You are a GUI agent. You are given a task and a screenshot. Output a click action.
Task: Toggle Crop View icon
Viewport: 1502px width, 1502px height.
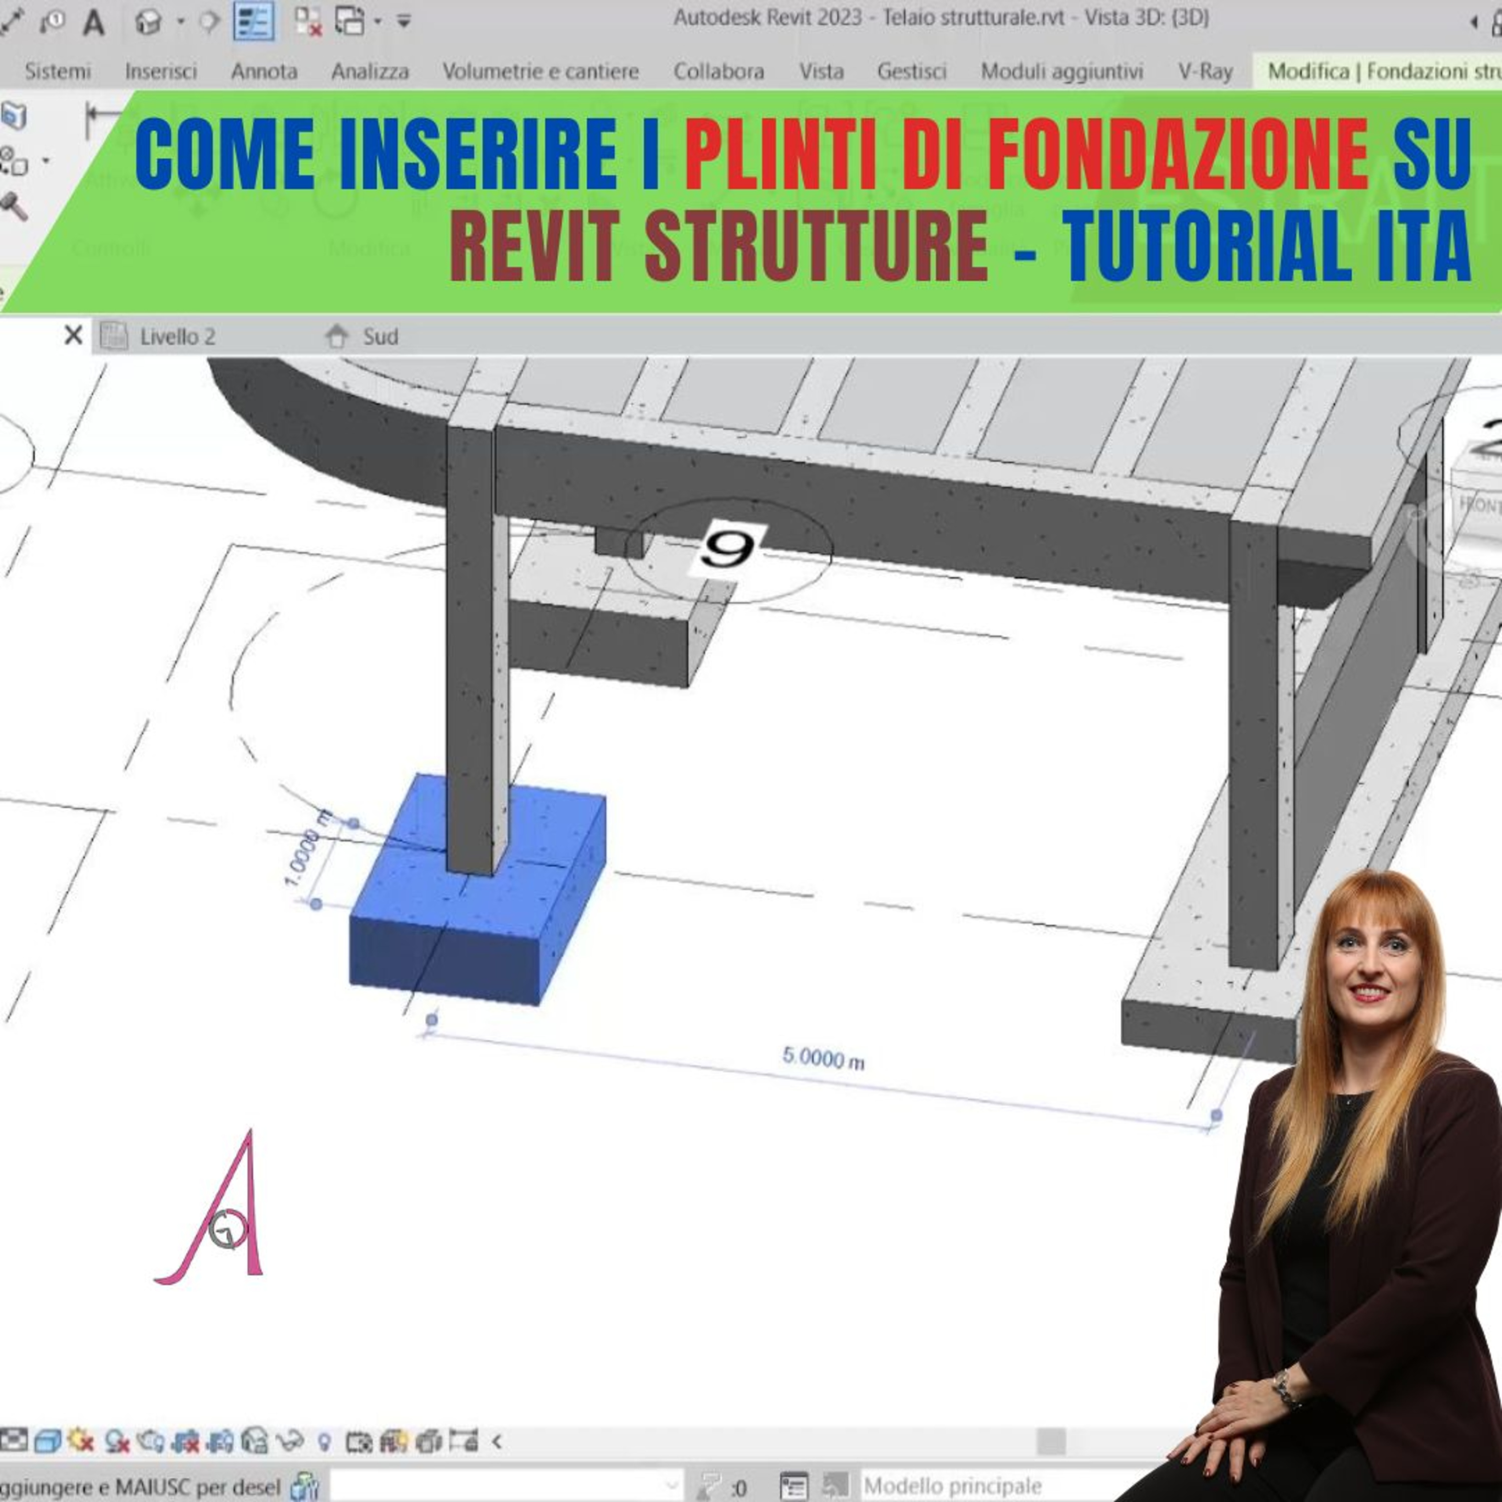(186, 1440)
